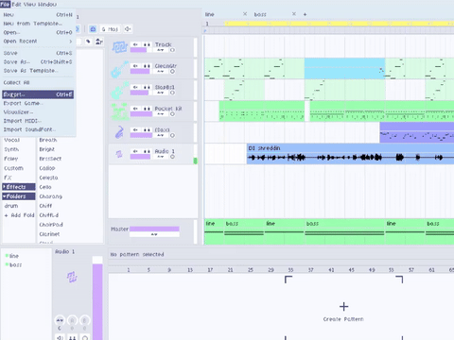Click the saxophone track icon
Viewport: 454px width, 340px height.
[119, 132]
